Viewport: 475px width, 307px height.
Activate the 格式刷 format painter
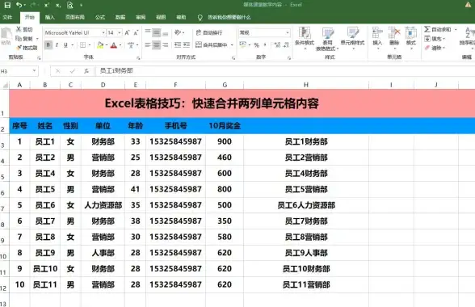tap(27, 48)
